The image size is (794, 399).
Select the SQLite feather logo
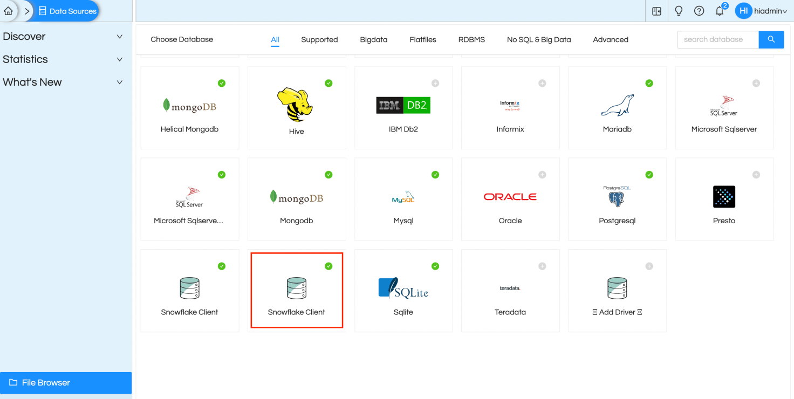[403, 288]
